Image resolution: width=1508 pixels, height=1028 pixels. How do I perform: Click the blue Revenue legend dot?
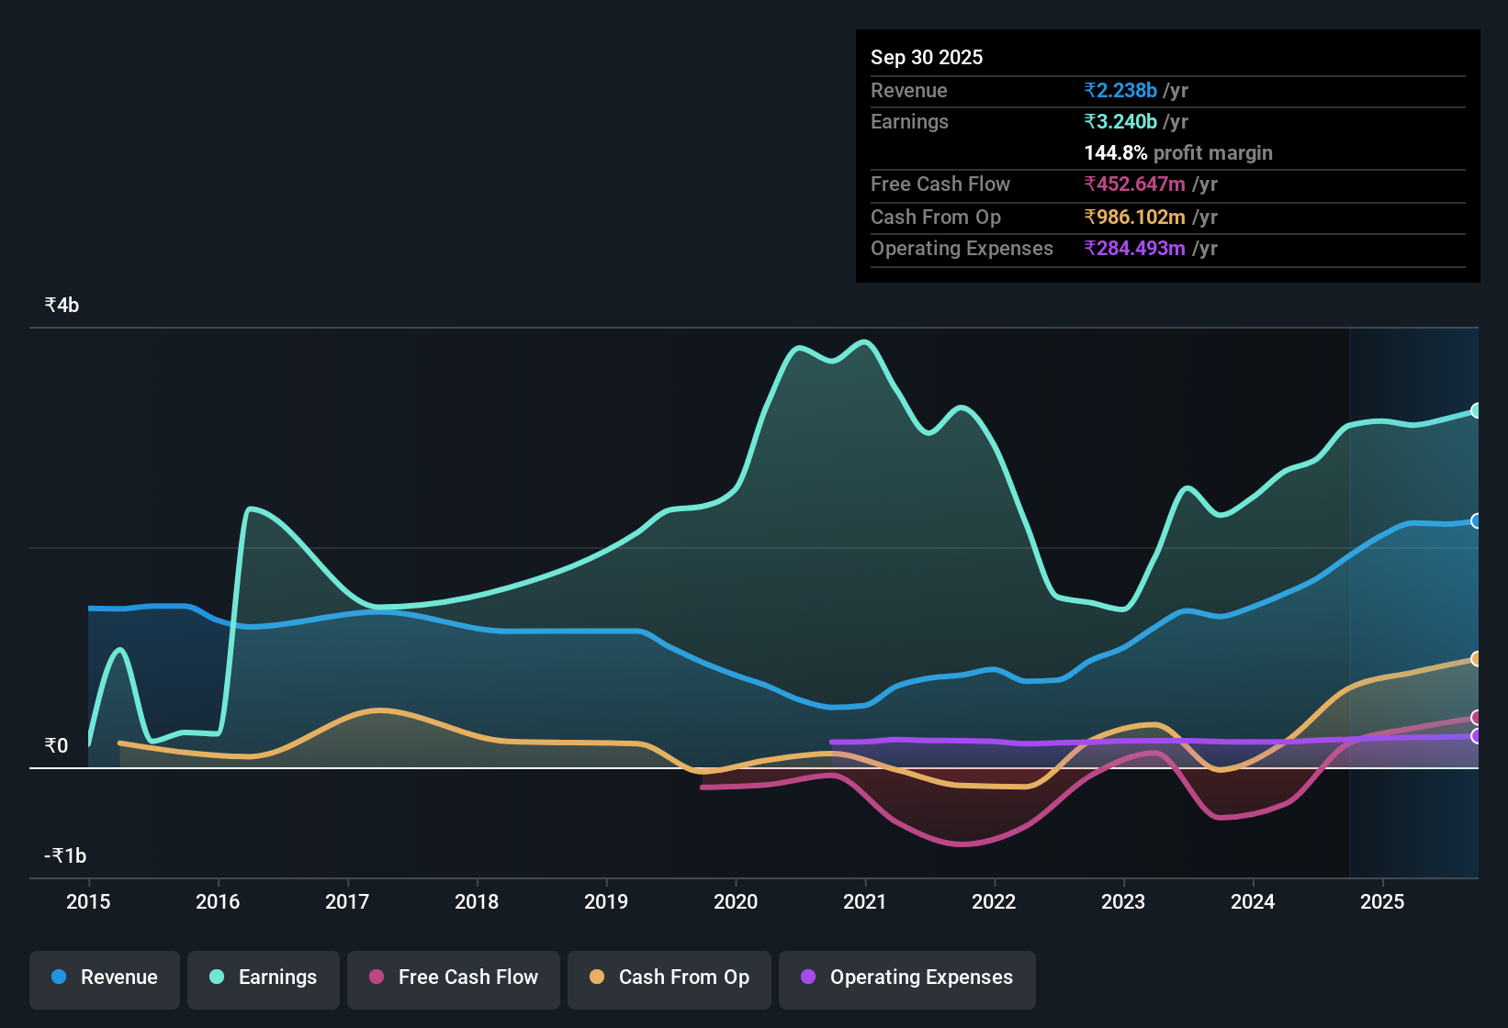click(x=58, y=978)
